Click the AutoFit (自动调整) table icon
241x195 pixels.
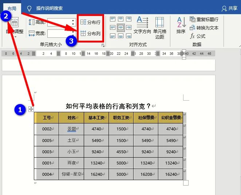point(15,23)
